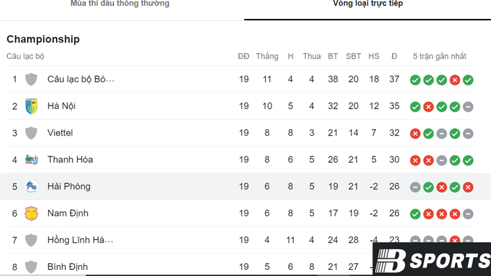Image resolution: width=491 pixels, height=276 pixels.
Task: Select the Nam Định red crest icon
Action: [x=31, y=213]
